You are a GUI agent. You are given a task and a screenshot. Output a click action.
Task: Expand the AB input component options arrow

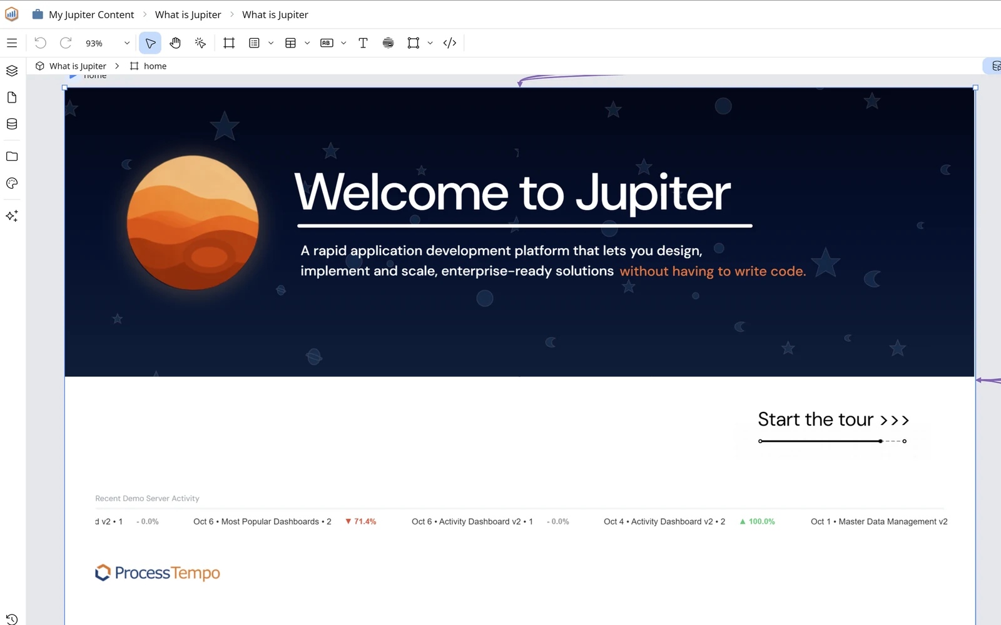click(343, 43)
